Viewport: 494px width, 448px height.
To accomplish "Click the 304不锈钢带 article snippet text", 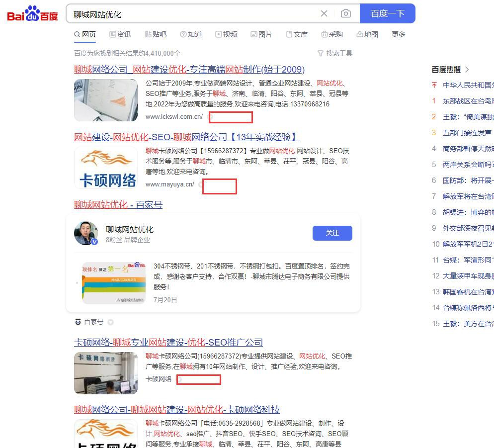I will 251,276.
